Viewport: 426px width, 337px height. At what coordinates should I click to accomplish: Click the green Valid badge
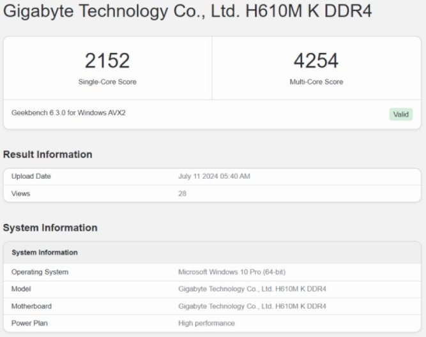point(400,114)
